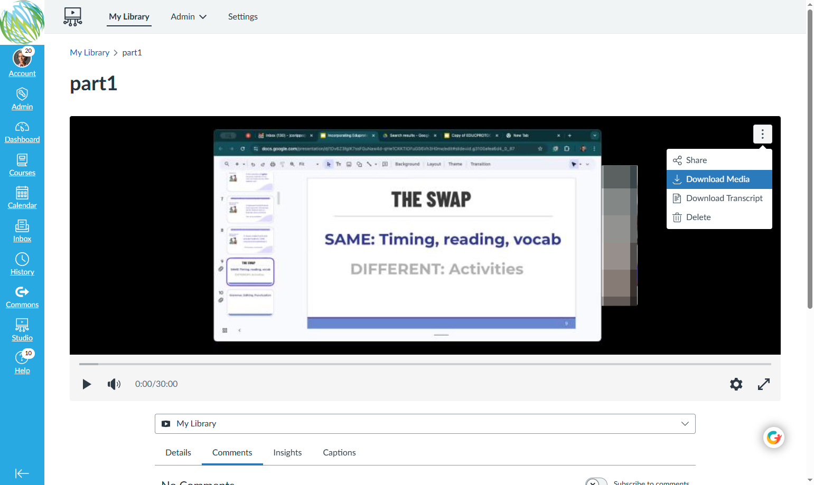Click the page vertical scrollbar
This screenshot has height=485, width=814.
click(x=810, y=158)
